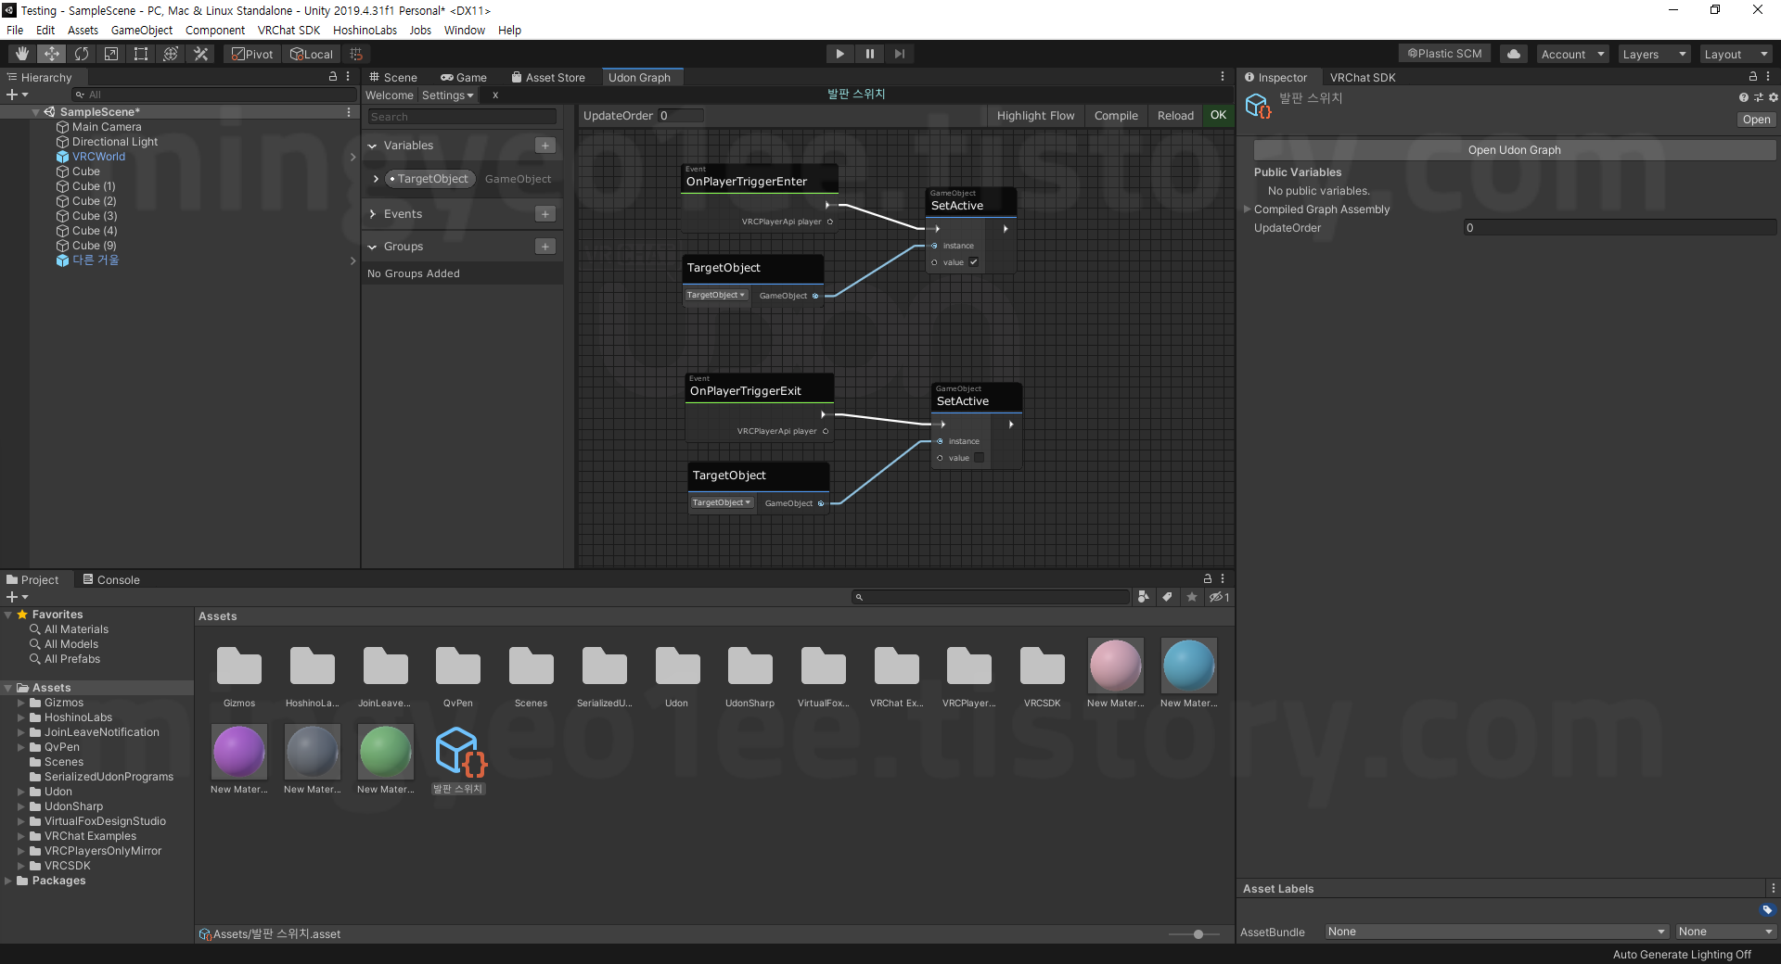Select the Udon graph asset icon
The width and height of the screenshot is (1781, 964).
459,752
